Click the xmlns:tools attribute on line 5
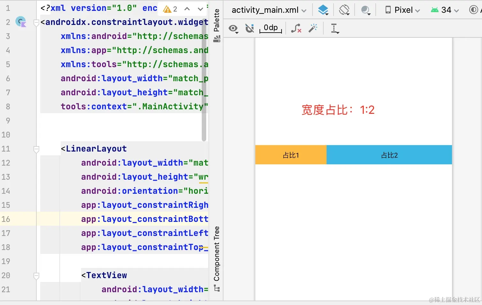Screen dimensions: 482x305 coord(134,64)
